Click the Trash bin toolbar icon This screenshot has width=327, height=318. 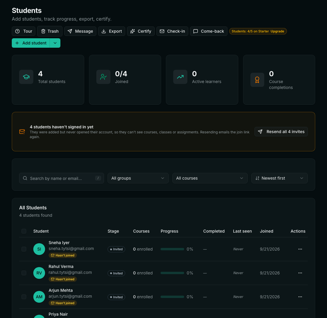click(43, 31)
